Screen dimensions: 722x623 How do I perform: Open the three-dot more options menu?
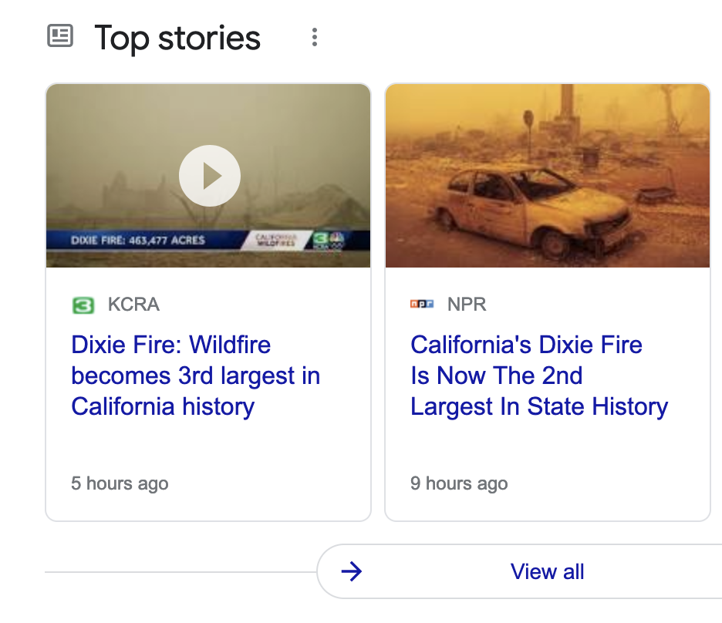pyautogui.click(x=314, y=37)
